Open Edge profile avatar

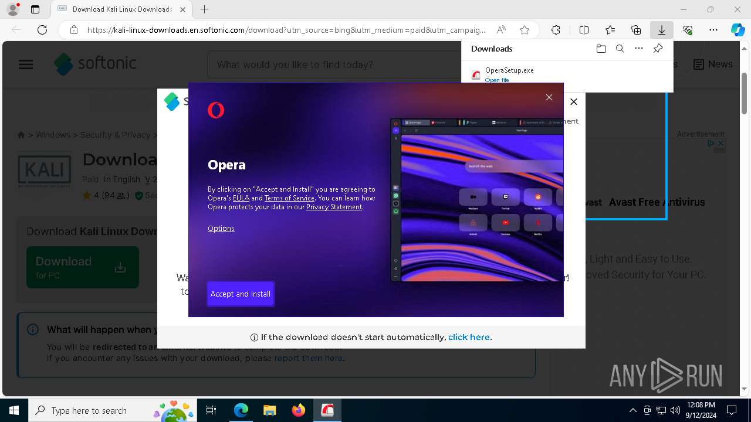(x=13, y=9)
